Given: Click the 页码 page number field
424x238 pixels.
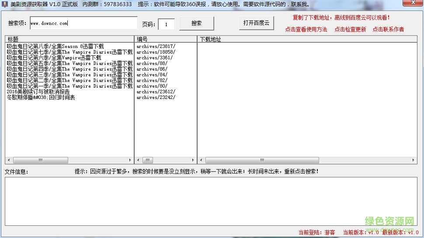Looking at the screenshot, I should coord(166,24).
